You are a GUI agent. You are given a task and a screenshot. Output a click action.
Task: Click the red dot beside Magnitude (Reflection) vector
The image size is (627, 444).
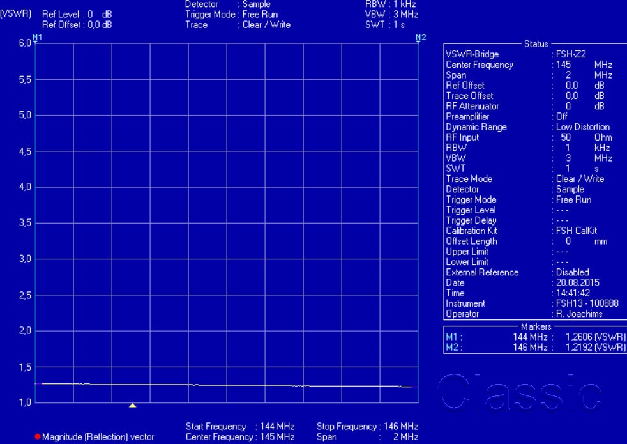pyautogui.click(x=38, y=436)
